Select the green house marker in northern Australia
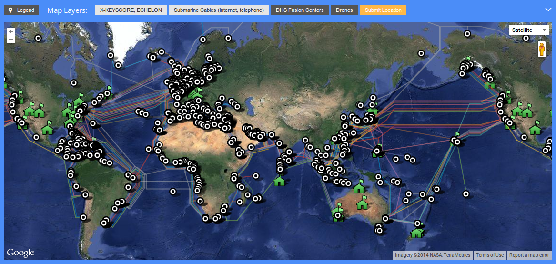 [x=359, y=187]
